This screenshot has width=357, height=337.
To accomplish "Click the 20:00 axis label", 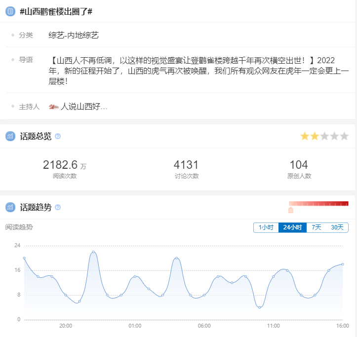I will 66,326.
